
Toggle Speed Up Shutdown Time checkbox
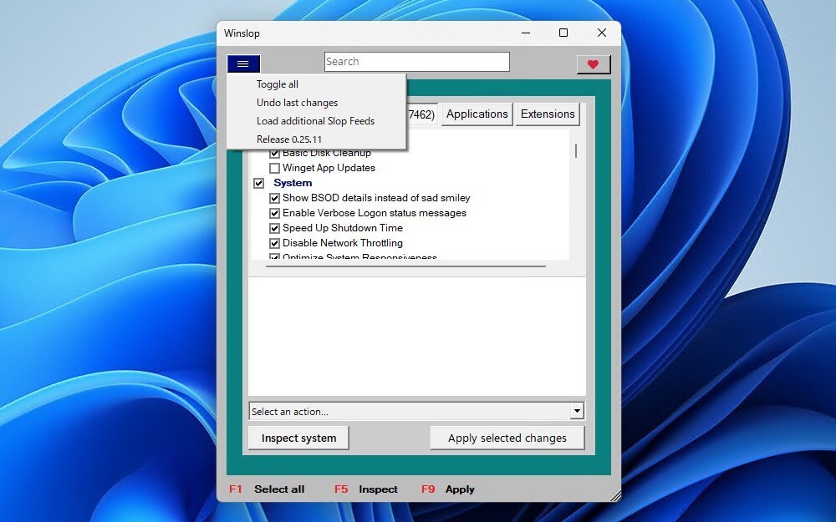coord(274,229)
